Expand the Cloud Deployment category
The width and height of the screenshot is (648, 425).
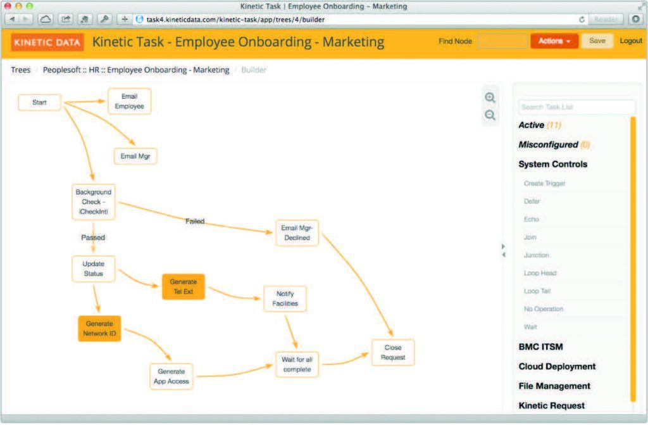[557, 367]
